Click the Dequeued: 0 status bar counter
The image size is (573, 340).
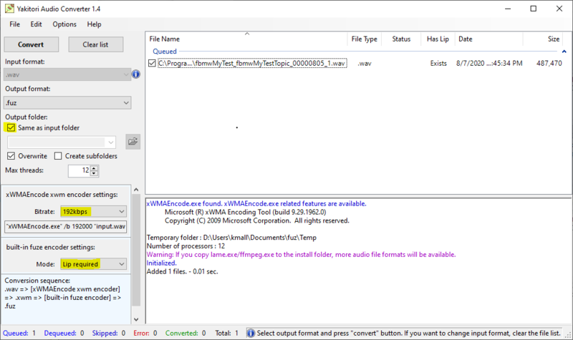coord(64,333)
